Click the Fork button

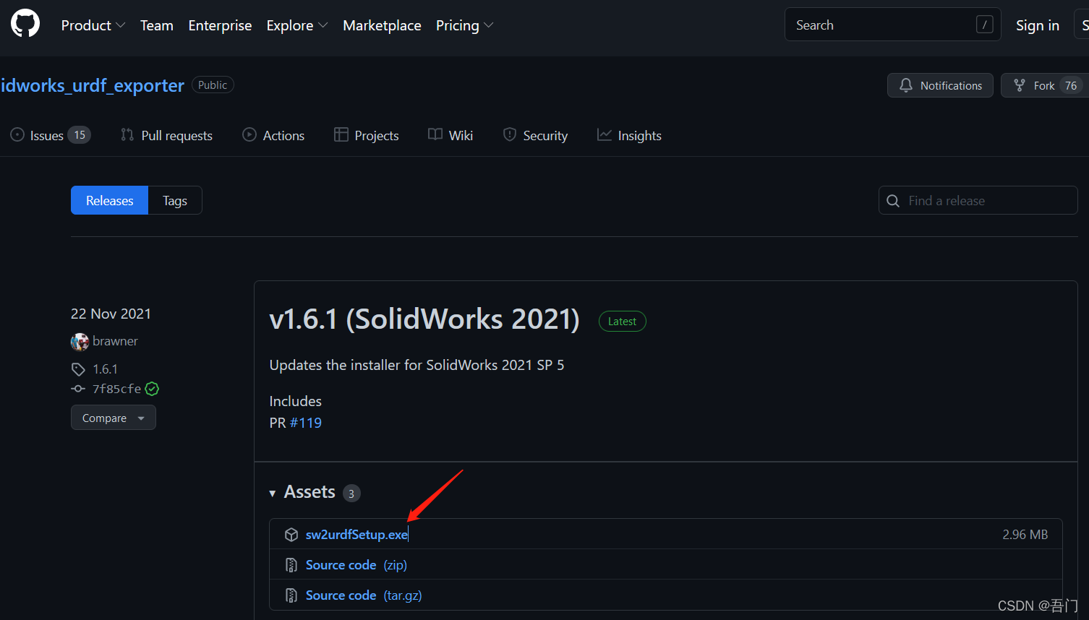click(1045, 85)
